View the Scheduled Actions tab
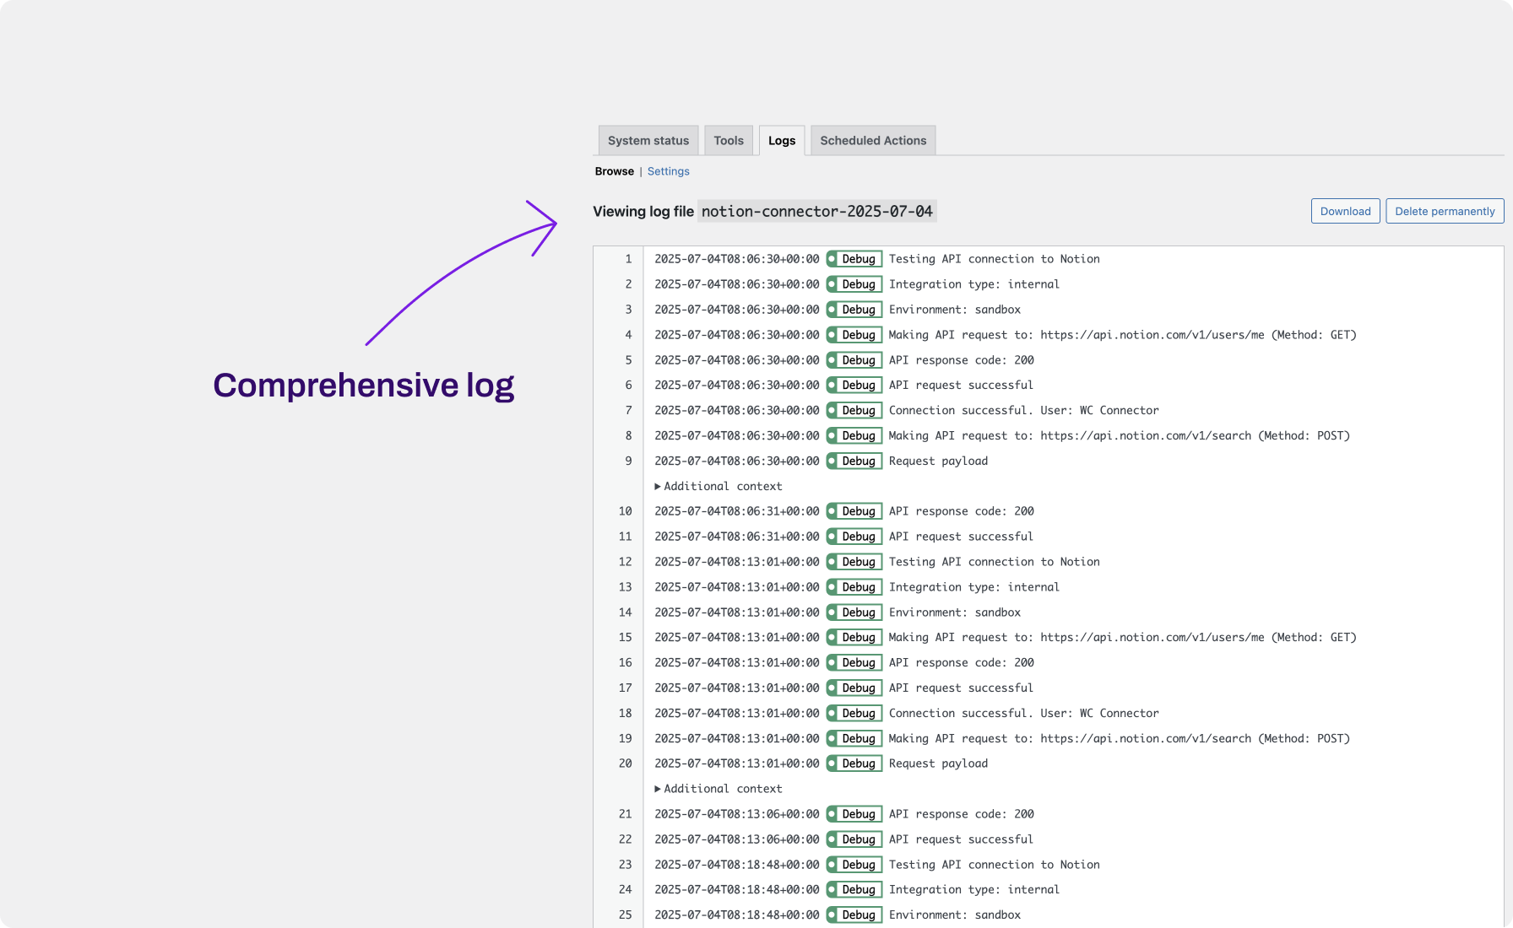1513x928 pixels. point(872,140)
